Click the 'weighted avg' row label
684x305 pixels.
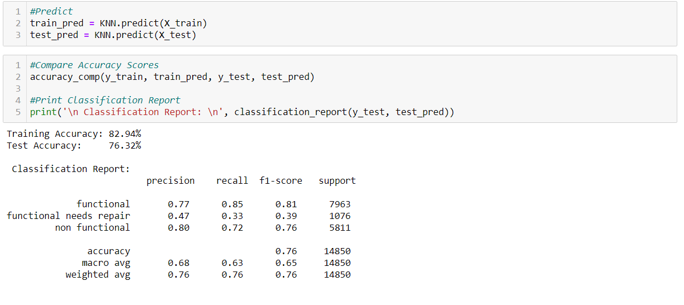[98, 274]
